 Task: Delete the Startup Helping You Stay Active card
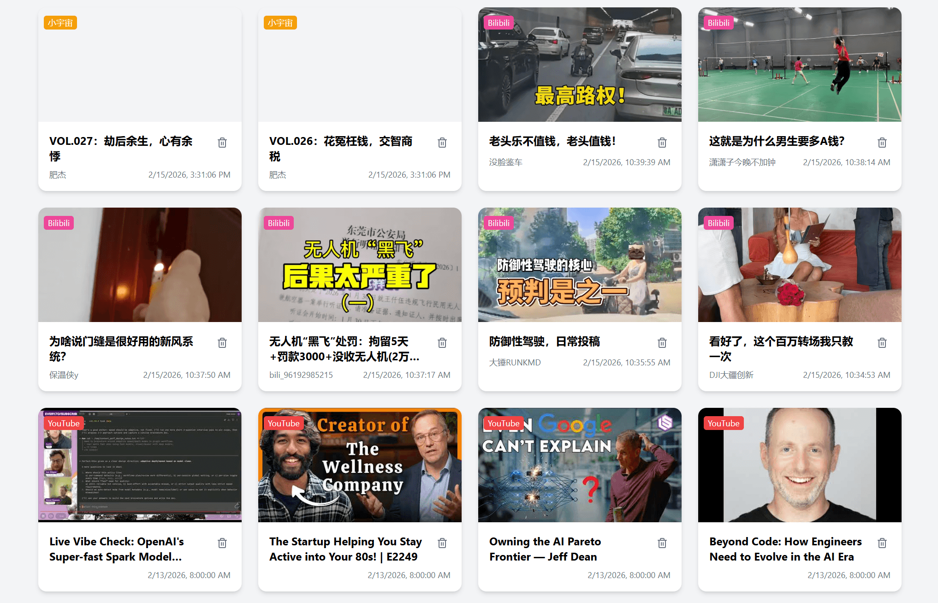click(442, 543)
